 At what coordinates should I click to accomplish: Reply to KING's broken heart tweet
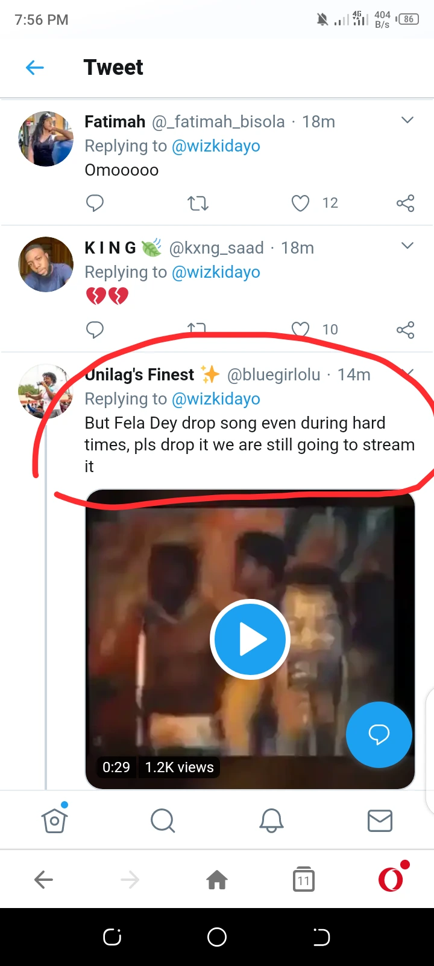95,330
